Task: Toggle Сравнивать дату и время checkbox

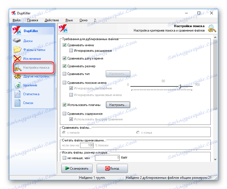Action: click(x=64, y=58)
